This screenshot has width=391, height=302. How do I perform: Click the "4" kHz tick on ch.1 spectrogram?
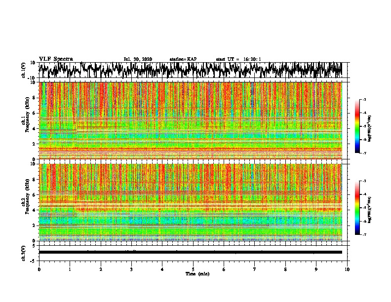(x=34, y=129)
